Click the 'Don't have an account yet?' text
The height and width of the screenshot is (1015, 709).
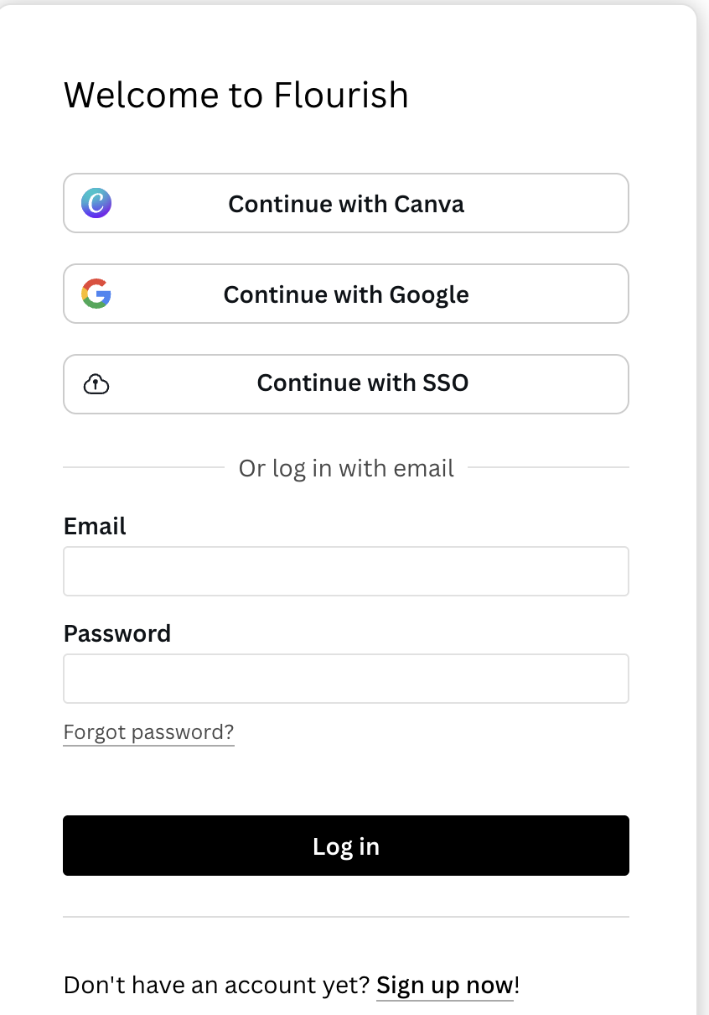coord(216,985)
